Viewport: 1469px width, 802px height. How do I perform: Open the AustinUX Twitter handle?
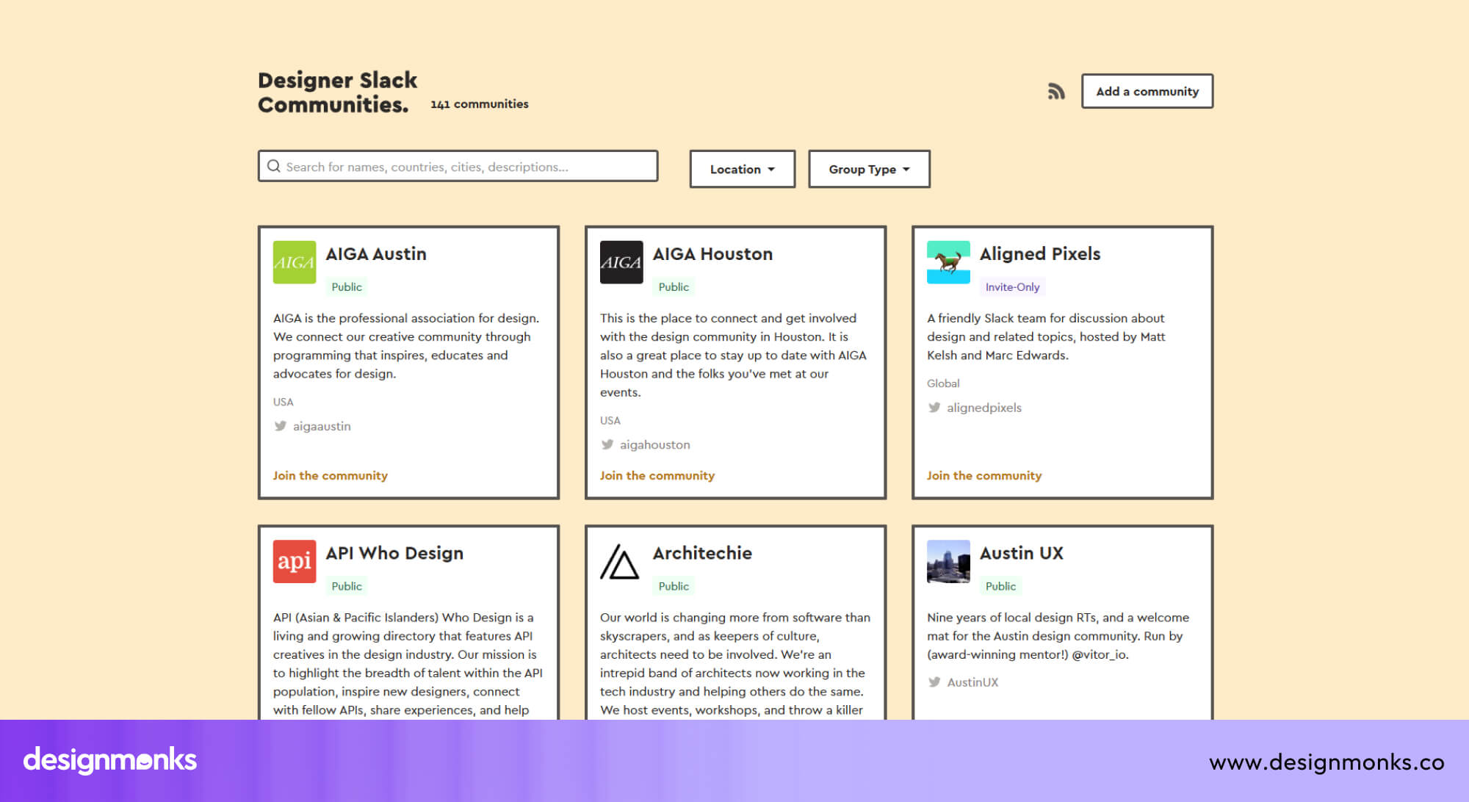click(972, 682)
